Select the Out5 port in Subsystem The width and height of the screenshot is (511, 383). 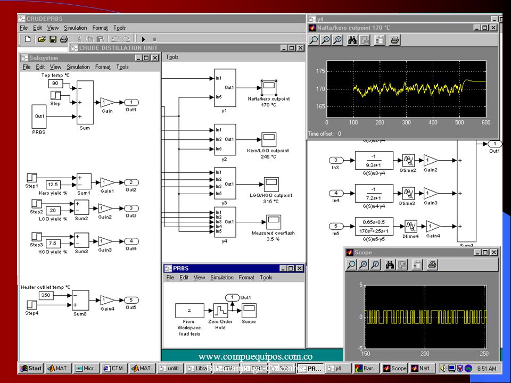[x=131, y=300]
